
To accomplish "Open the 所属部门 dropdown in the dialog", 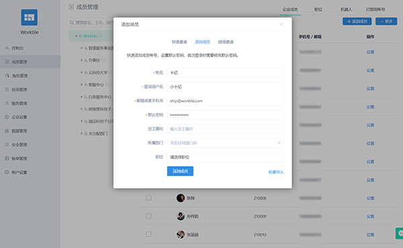I will click(x=226, y=143).
